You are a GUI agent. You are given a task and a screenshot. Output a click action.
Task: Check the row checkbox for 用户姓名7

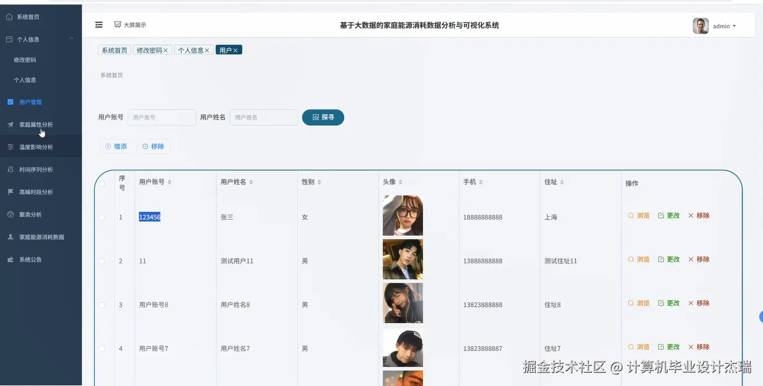pyautogui.click(x=101, y=349)
